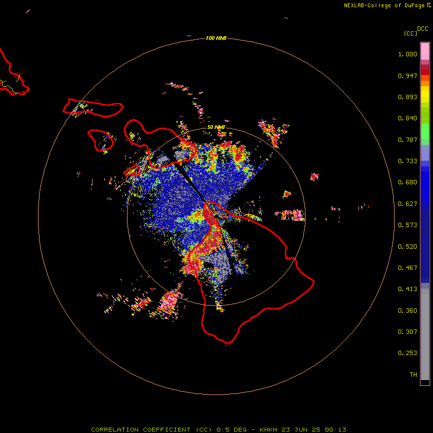Select the 0.253 legend value

(x=408, y=353)
